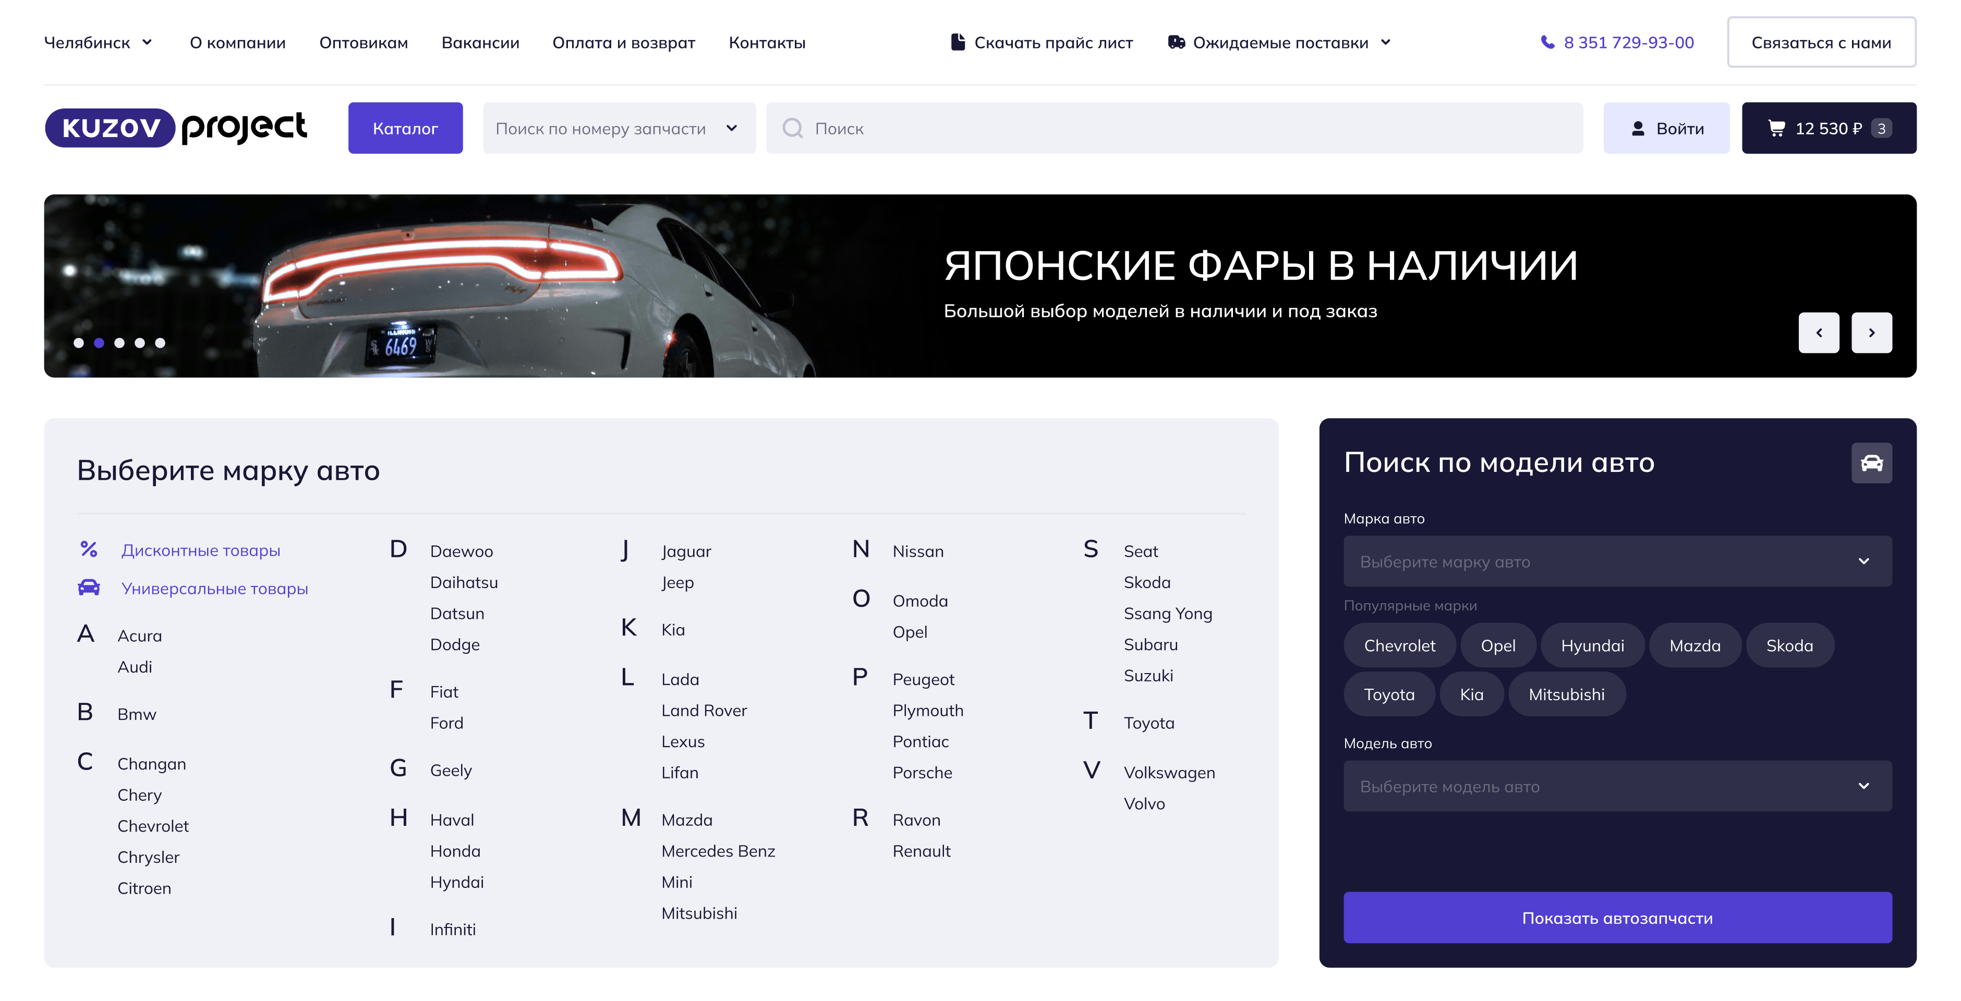The width and height of the screenshot is (1961, 1001).
Task: Click the car icon for universal goods
Action: coord(88,587)
